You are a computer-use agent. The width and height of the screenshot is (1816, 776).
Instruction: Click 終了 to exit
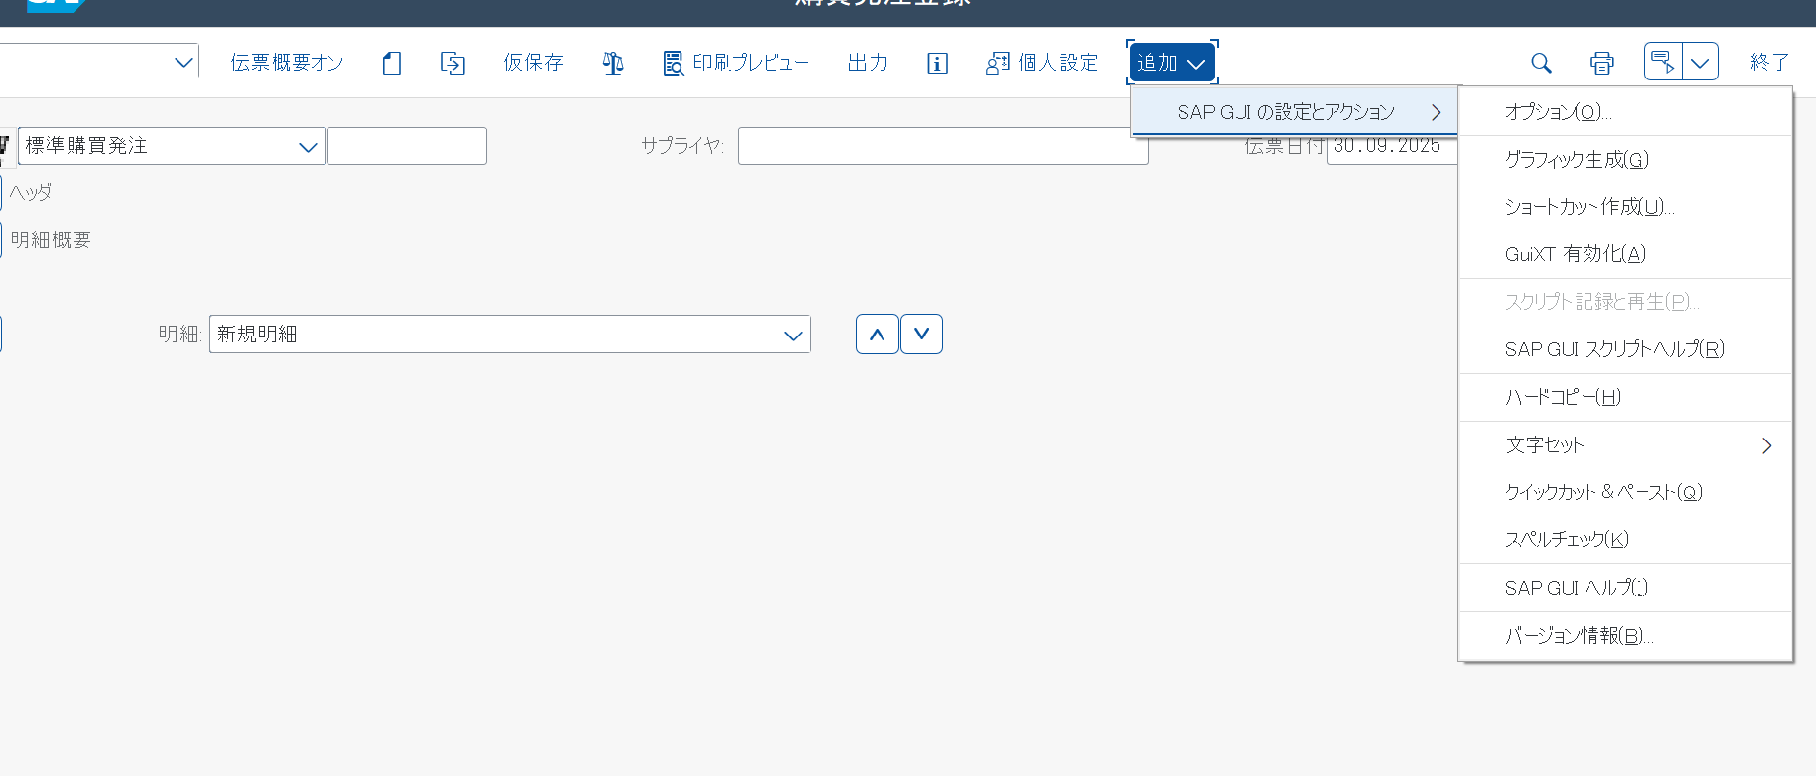pyautogui.click(x=1770, y=63)
